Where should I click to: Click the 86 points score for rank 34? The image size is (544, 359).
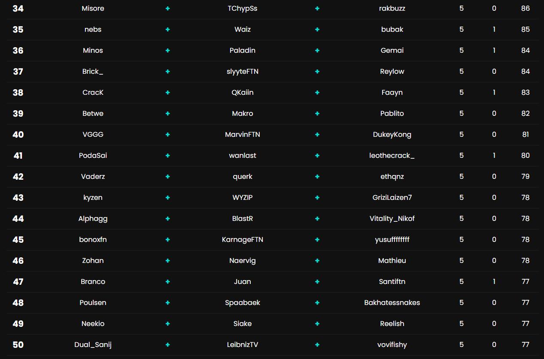pos(526,9)
